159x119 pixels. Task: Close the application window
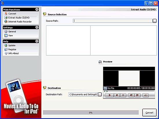pos(156,3)
